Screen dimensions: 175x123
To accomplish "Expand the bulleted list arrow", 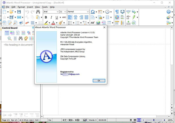I will (x=73, y=23).
